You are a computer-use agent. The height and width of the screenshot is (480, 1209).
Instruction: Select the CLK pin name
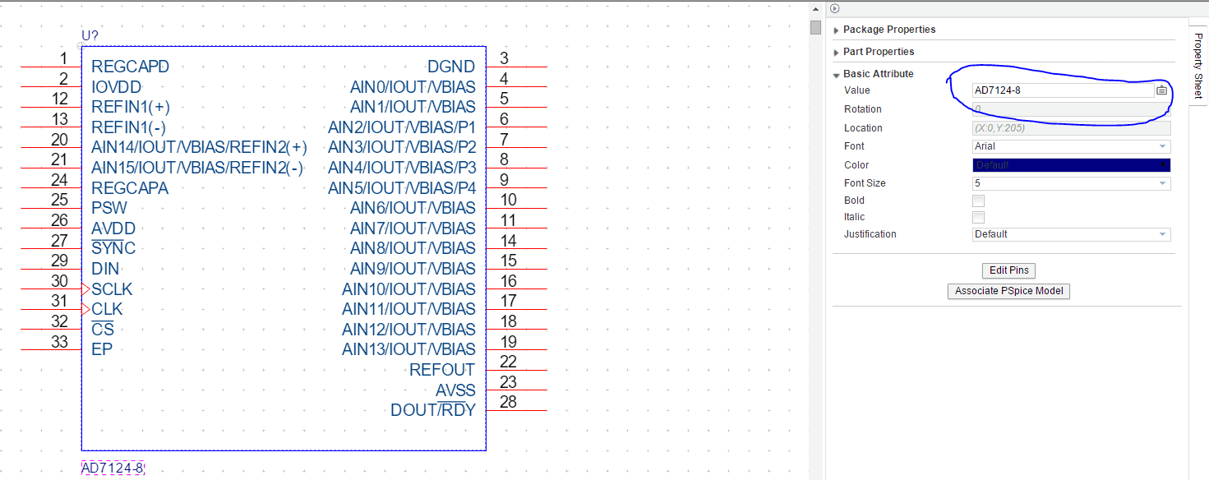[107, 309]
